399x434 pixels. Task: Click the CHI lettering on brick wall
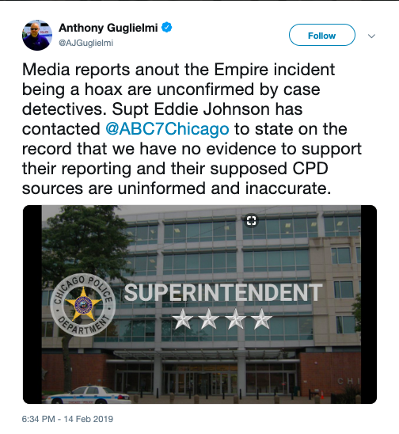(x=349, y=381)
